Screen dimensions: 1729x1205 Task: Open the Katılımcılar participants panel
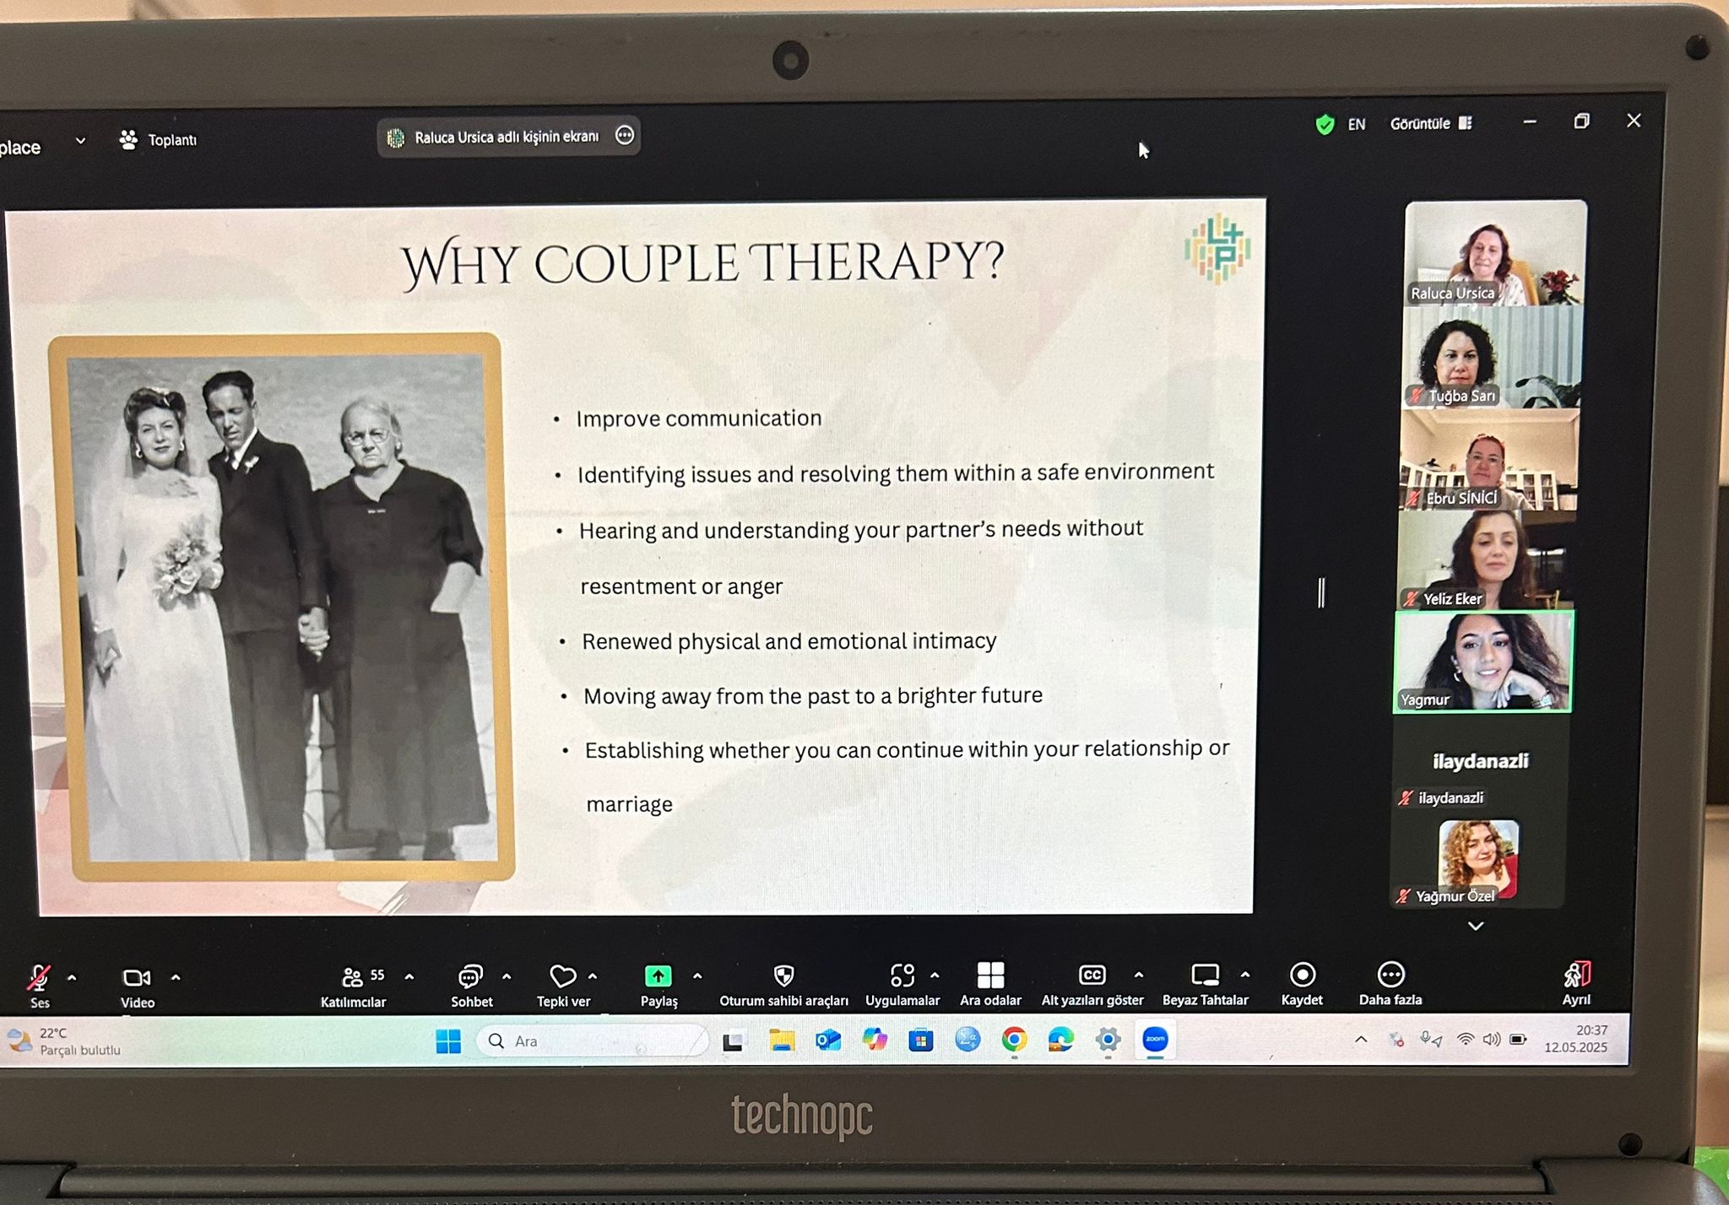pyautogui.click(x=353, y=979)
